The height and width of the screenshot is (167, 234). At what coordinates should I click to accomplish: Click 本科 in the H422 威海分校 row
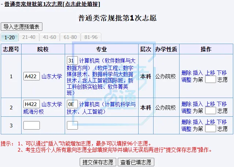(146, 108)
